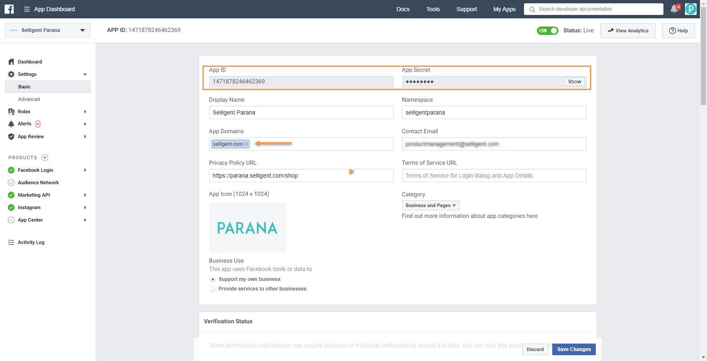Select Support my own business option
Viewport: 707px width, 361px height.
tap(213, 279)
